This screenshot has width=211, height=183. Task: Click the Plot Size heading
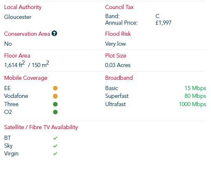116,56
